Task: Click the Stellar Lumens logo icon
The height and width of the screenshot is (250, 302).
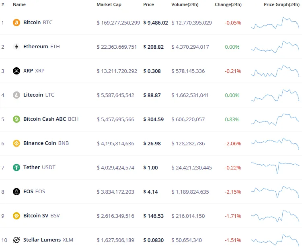Action: 16,240
